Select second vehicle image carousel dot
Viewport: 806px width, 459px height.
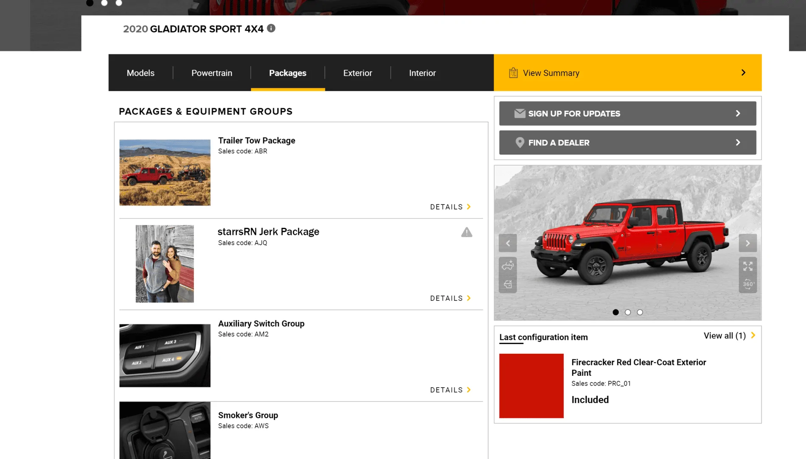[x=628, y=312]
